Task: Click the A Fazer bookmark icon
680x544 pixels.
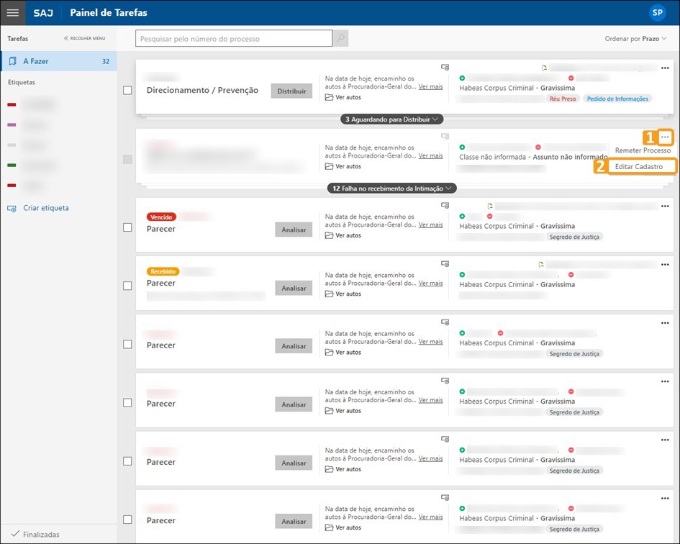Action: [12, 61]
